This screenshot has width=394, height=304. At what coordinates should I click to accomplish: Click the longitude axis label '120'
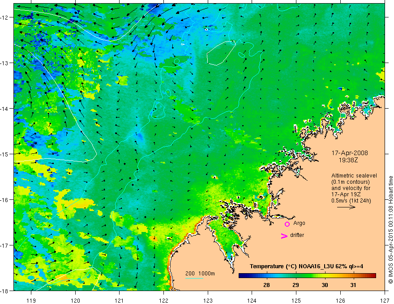tap(75, 300)
